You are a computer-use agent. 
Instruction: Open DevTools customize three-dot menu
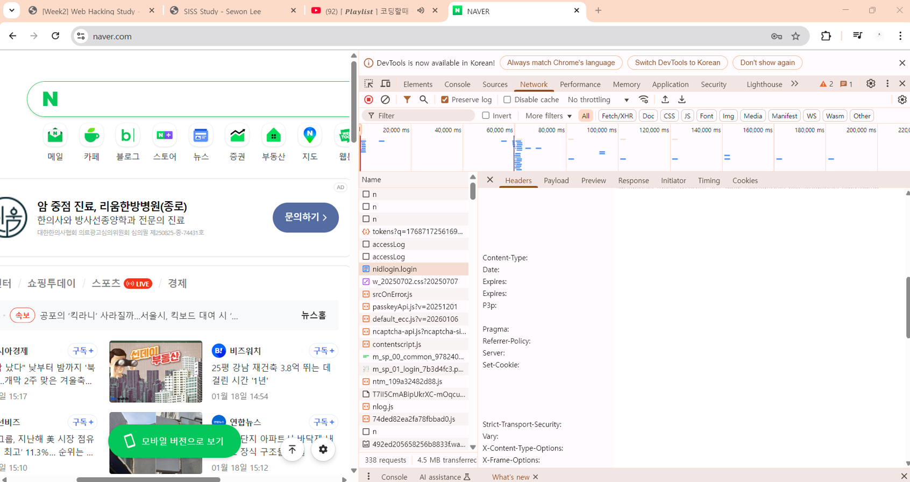(x=887, y=84)
